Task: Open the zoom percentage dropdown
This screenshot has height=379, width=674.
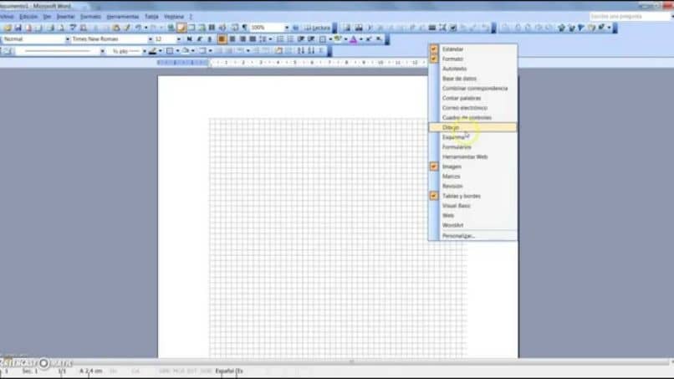Action: tap(287, 28)
